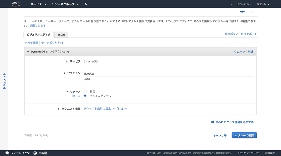Open the ドキュメント side panel tab
Image resolution: width=281 pixels, height=156 pixels.
(4, 81)
